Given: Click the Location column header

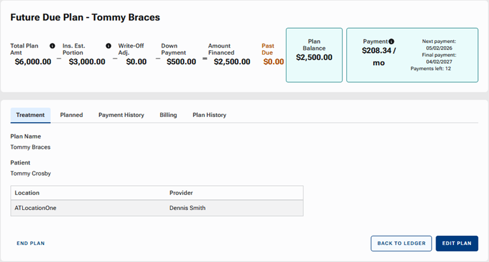Looking at the screenshot, I should [27, 193].
